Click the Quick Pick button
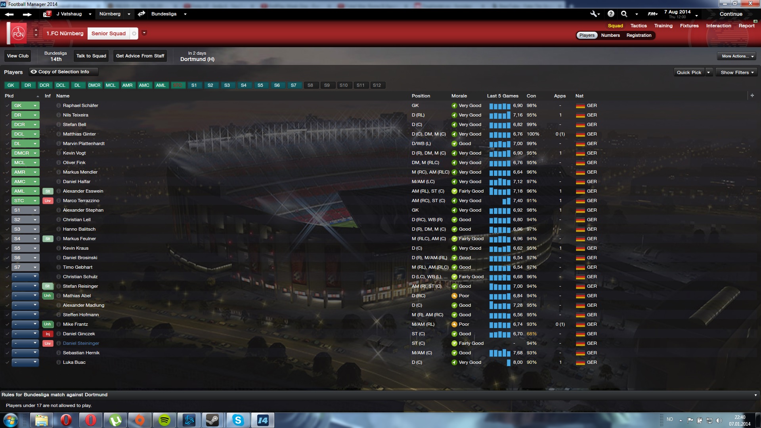Screen dimensions: 761x428 pos(689,72)
